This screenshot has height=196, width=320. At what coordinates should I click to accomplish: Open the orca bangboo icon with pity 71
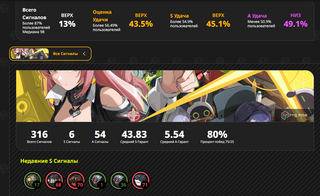tap(141, 181)
